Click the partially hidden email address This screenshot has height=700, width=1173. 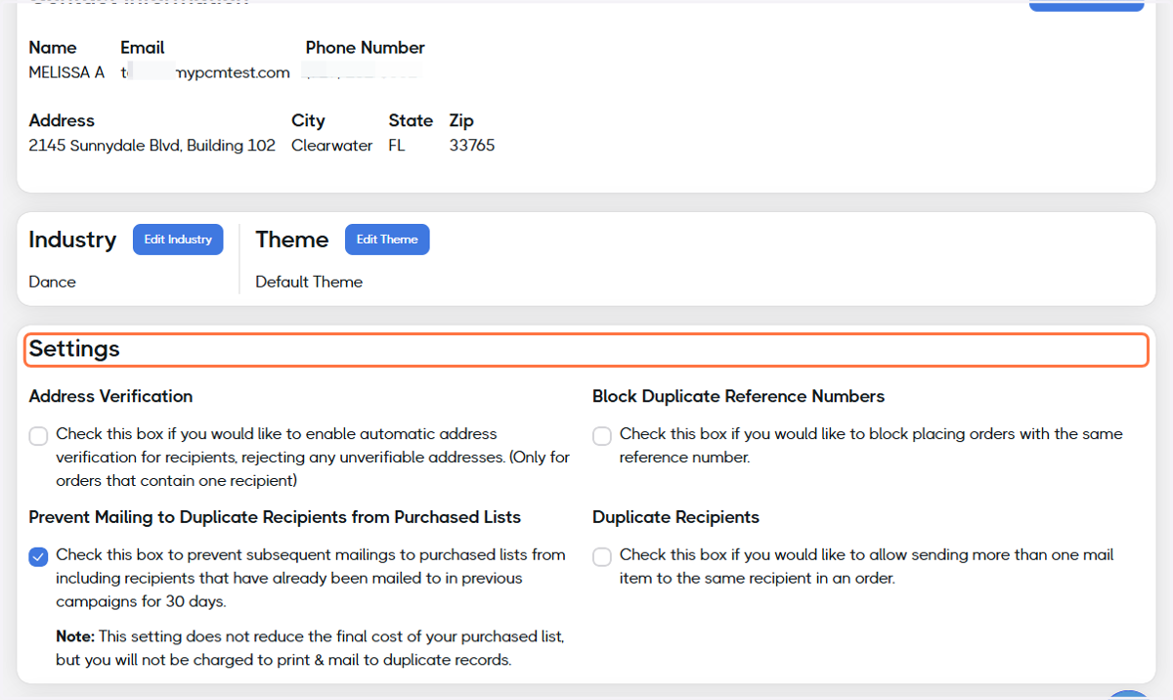tap(205, 72)
